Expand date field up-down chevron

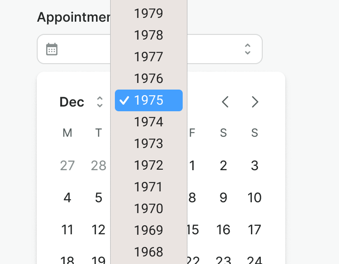248,49
